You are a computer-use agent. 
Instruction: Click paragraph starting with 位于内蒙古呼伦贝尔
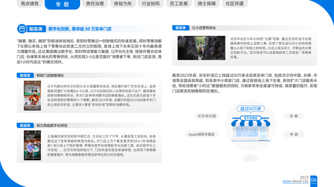tap(101, 96)
